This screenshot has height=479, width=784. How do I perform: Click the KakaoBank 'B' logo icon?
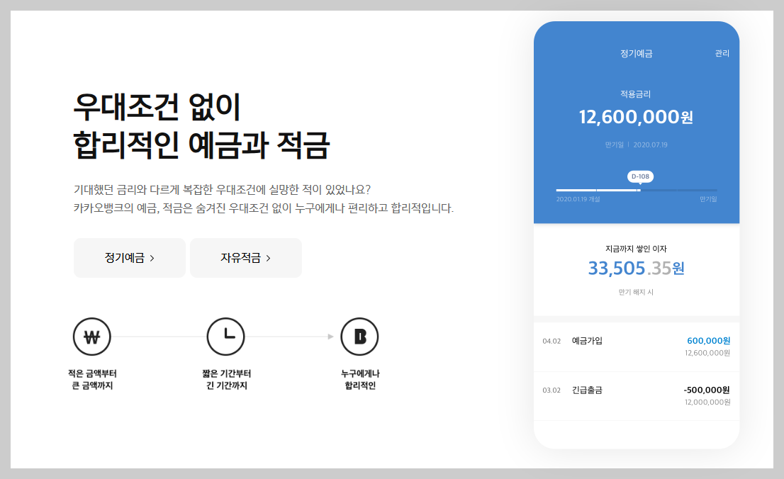(359, 337)
